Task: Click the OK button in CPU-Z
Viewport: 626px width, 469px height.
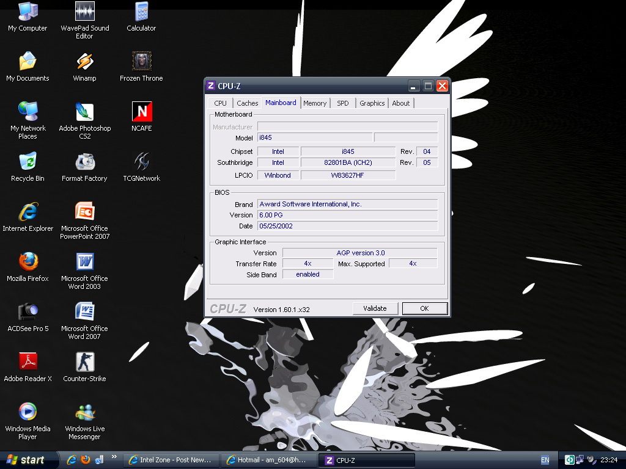Action: [x=424, y=308]
